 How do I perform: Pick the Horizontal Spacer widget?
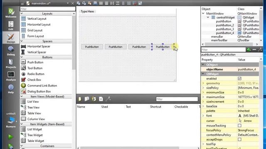(39, 46)
